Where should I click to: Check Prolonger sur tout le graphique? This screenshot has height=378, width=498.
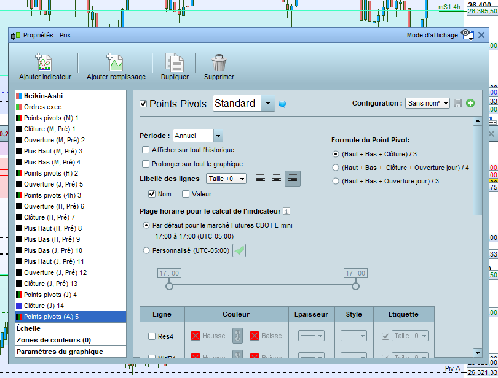click(146, 164)
